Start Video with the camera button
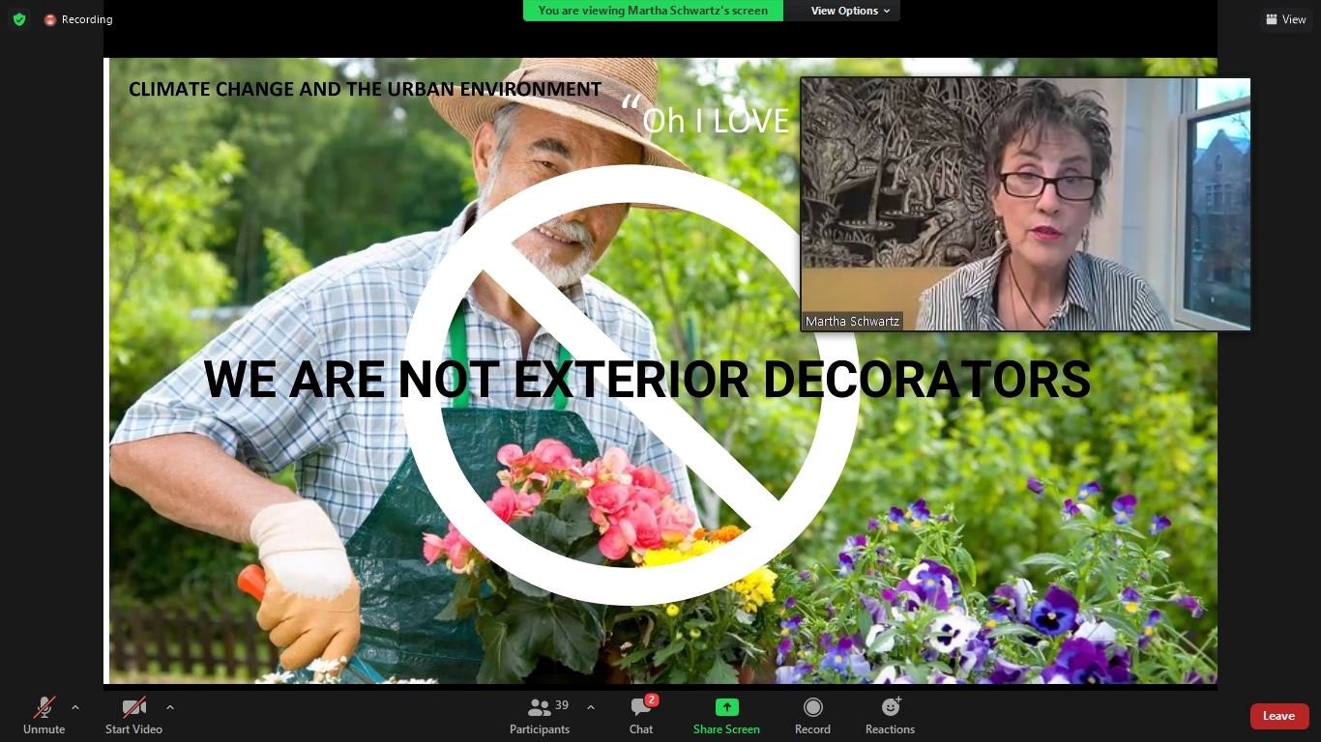 coord(133,716)
